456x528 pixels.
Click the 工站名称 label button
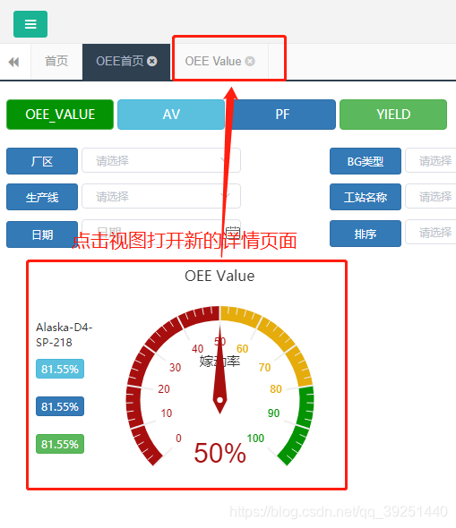coord(366,197)
